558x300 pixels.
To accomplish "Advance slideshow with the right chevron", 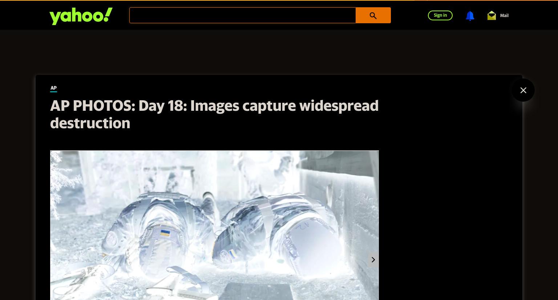I will coord(373,260).
